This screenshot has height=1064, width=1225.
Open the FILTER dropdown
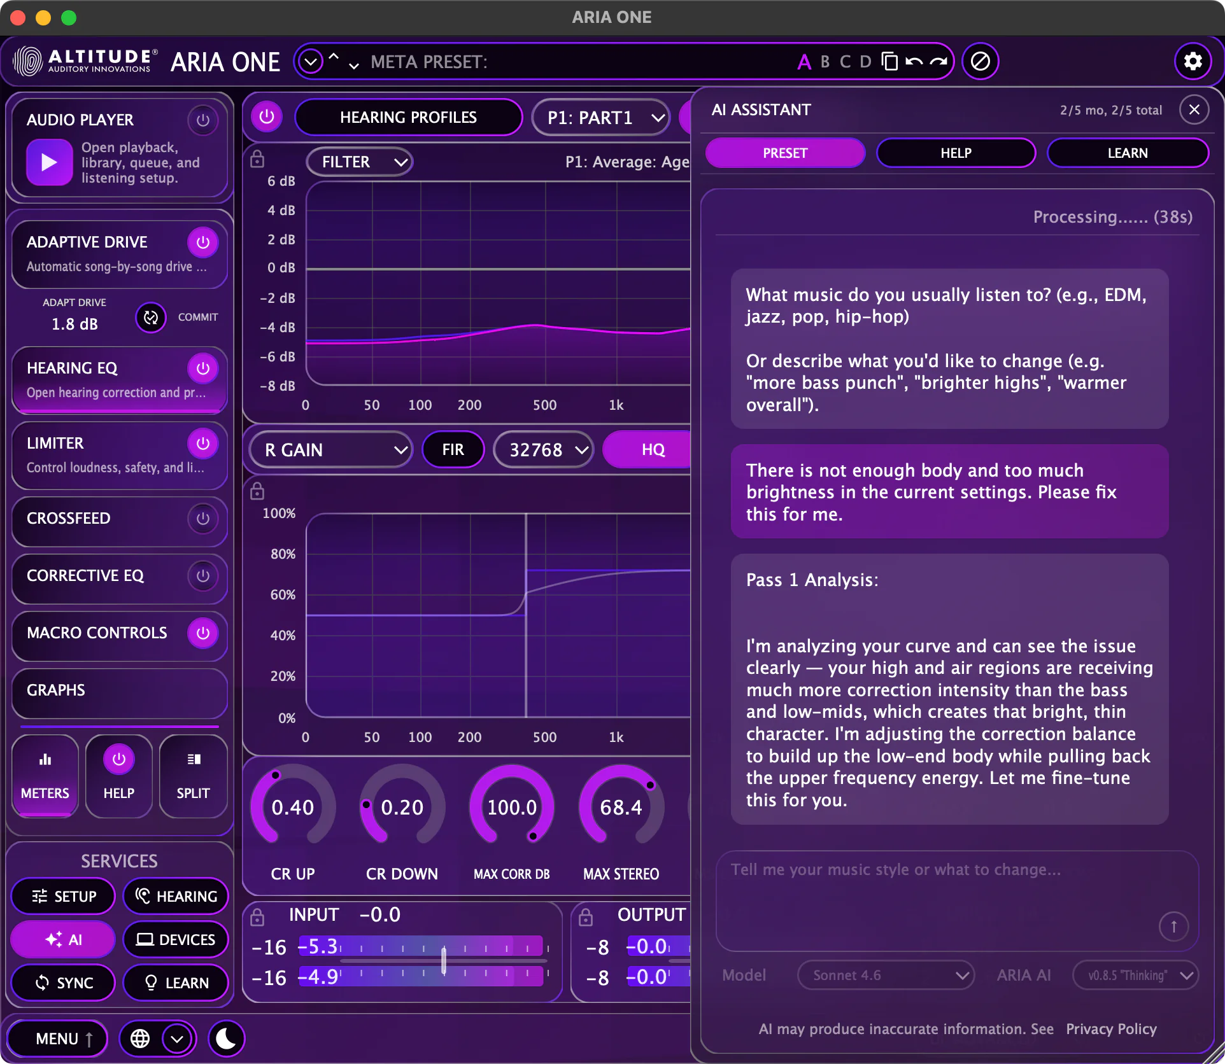pyautogui.click(x=360, y=162)
